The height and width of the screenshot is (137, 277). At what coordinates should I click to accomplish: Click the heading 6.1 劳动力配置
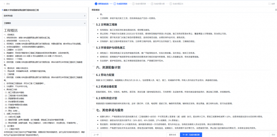pyautogui.click(x=105, y=75)
